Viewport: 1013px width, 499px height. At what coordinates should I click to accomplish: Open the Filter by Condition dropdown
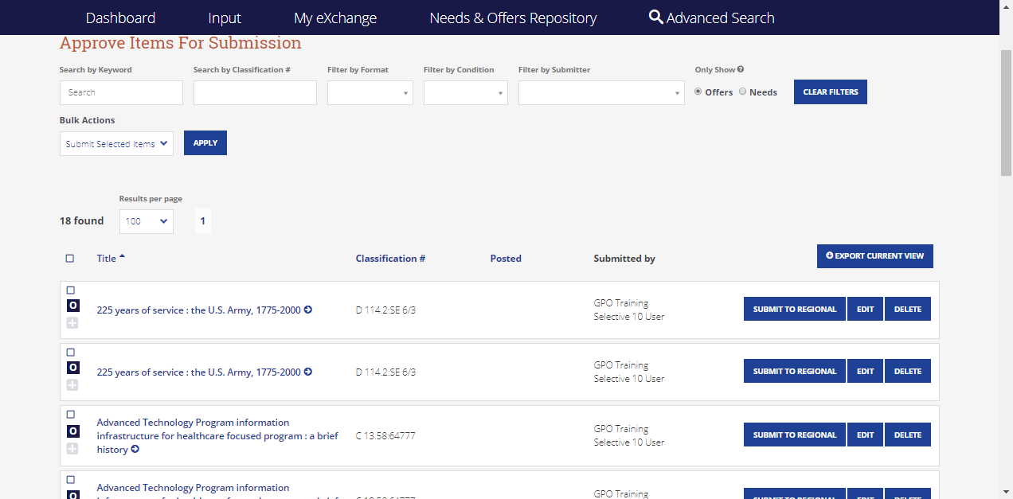(x=466, y=92)
